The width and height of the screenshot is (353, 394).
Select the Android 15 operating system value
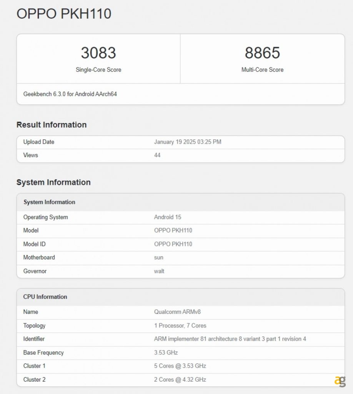click(168, 217)
